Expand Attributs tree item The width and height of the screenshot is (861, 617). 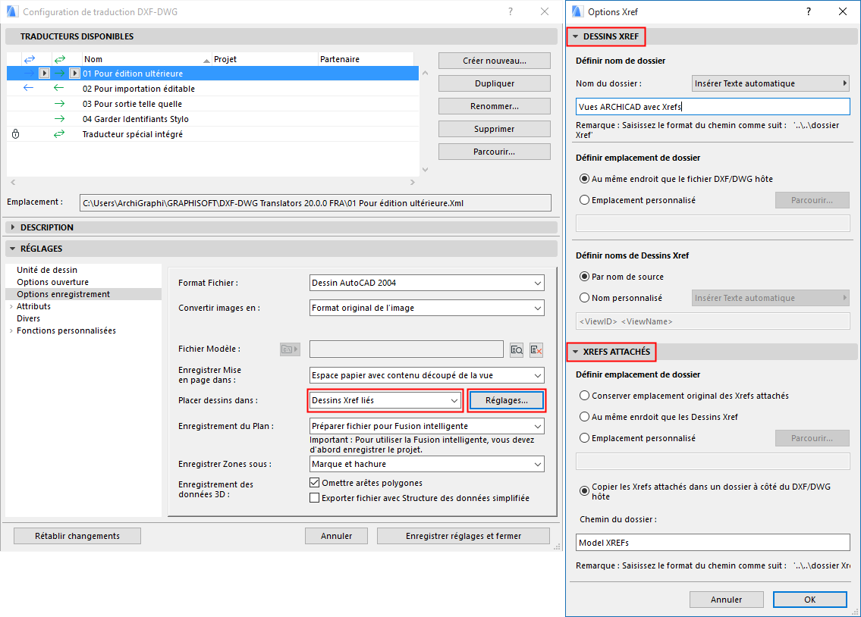(11, 306)
